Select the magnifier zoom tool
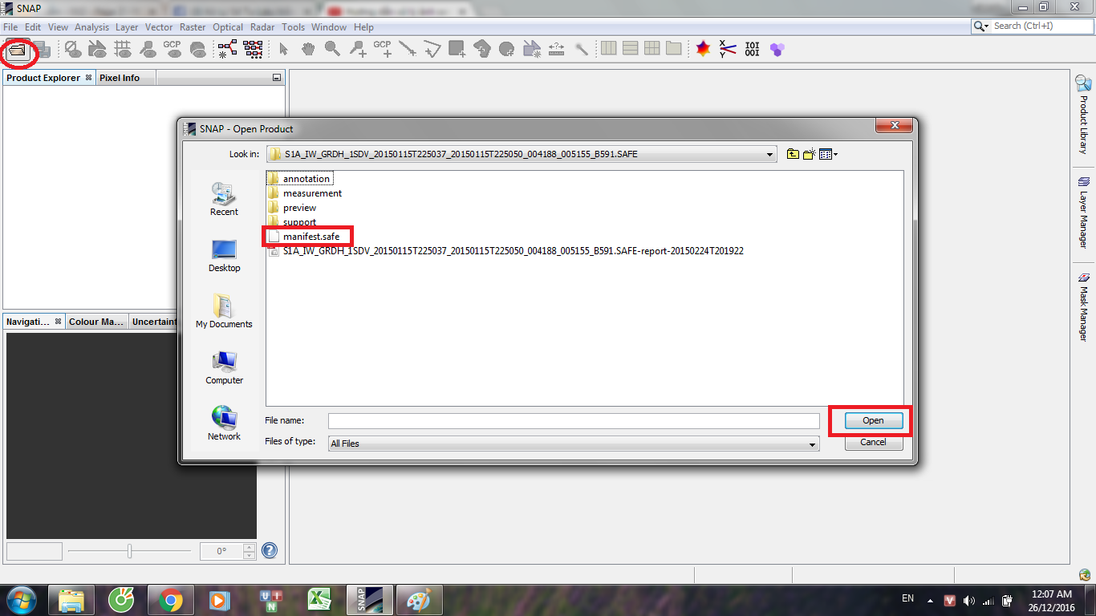This screenshot has width=1096, height=616. [332, 49]
